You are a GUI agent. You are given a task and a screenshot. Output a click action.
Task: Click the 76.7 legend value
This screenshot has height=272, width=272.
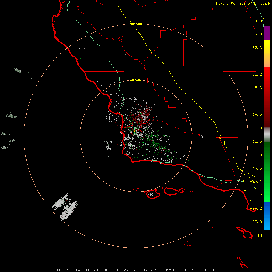(x=257, y=61)
